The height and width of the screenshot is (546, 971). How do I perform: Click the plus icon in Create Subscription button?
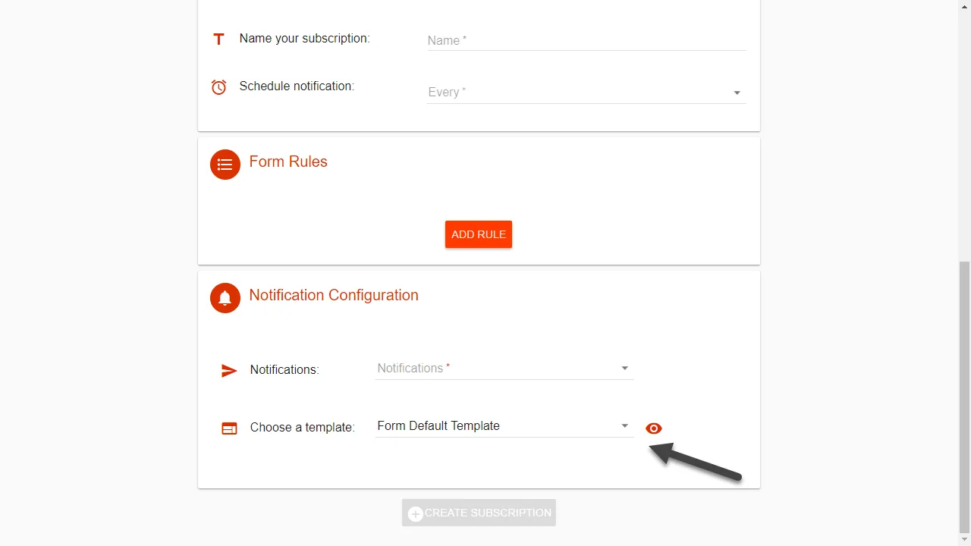(x=416, y=514)
